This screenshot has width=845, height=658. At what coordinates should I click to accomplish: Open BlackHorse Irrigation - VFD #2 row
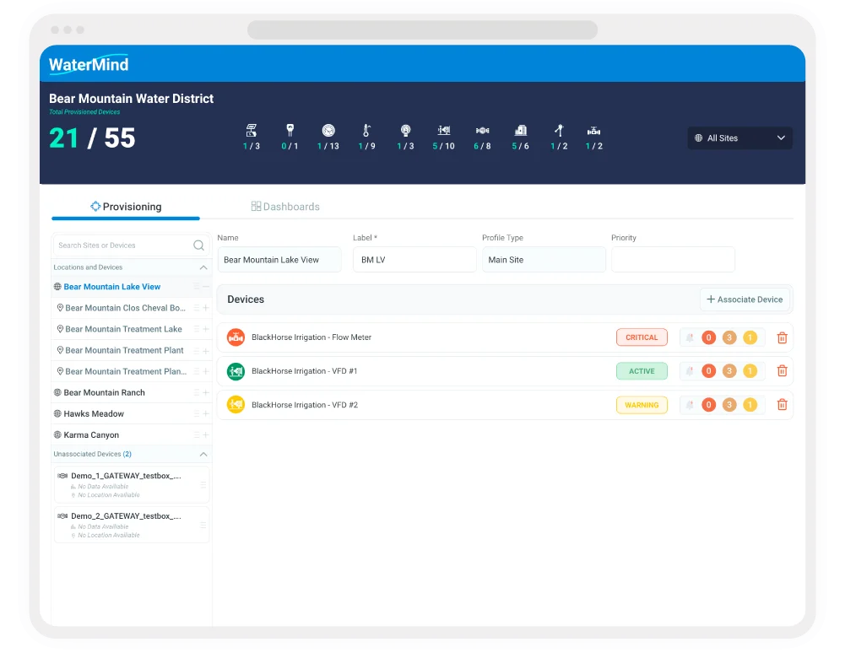(505, 405)
